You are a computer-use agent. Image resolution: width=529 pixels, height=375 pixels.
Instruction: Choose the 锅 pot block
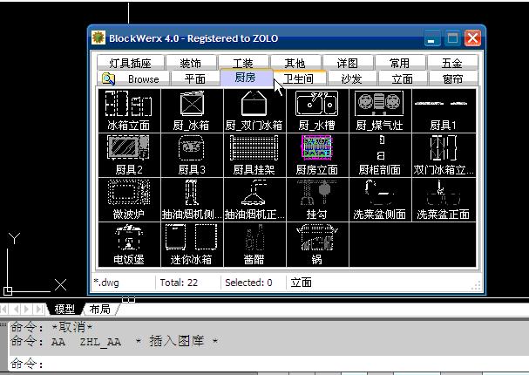317,244
